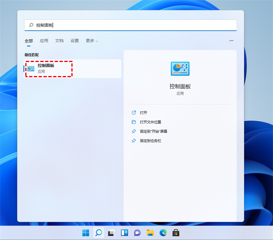Click 打开 to launch Control Panel
Image resolution: width=273 pixels, height=240 pixels.
[x=144, y=113]
